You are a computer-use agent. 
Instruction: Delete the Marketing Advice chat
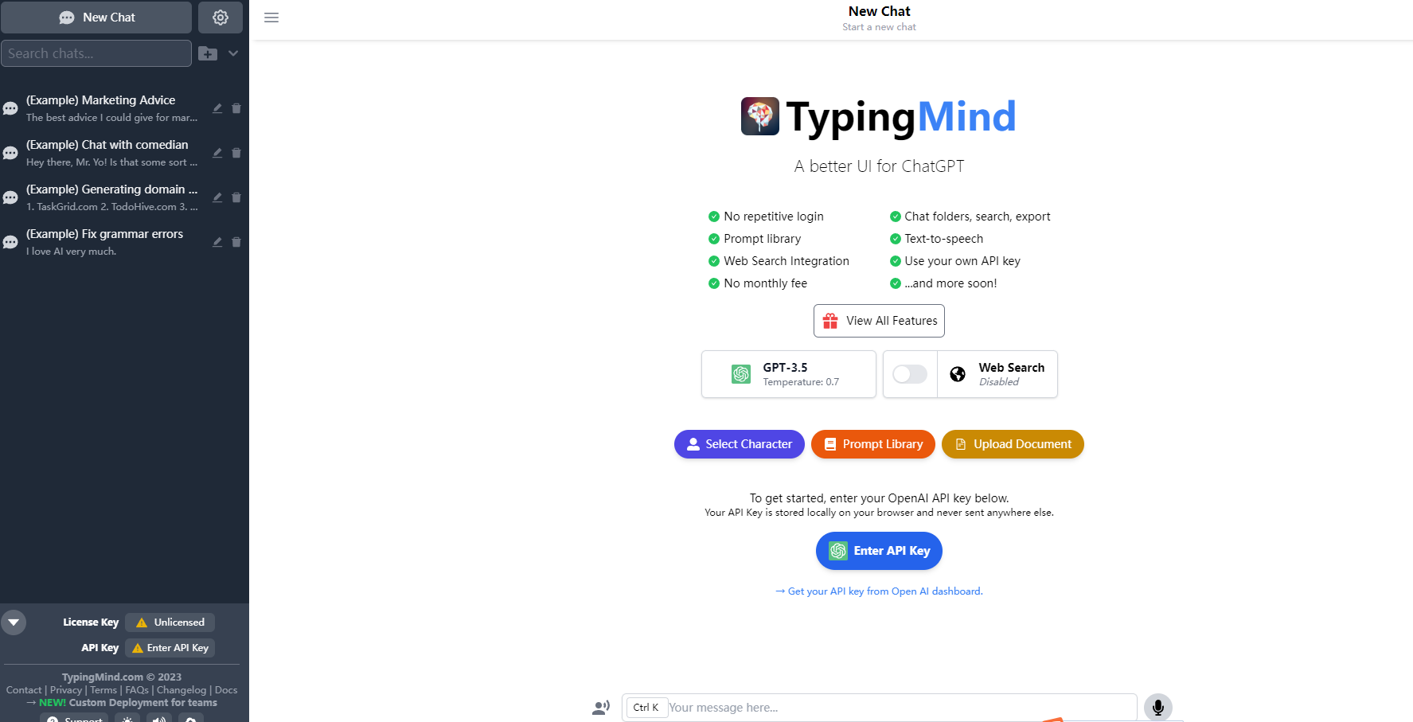point(236,108)
